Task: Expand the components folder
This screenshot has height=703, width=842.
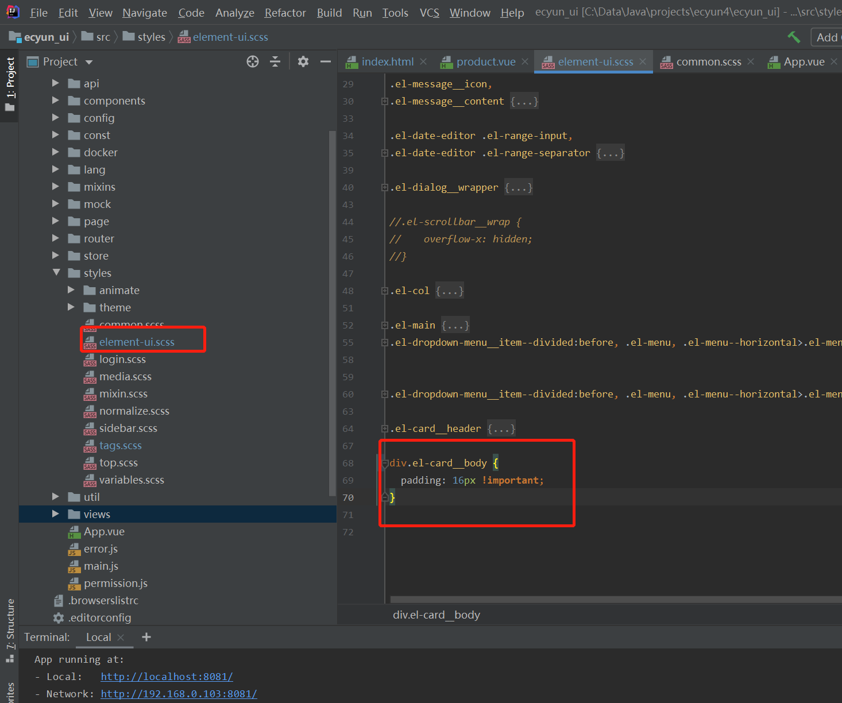Action: point(56,101)
